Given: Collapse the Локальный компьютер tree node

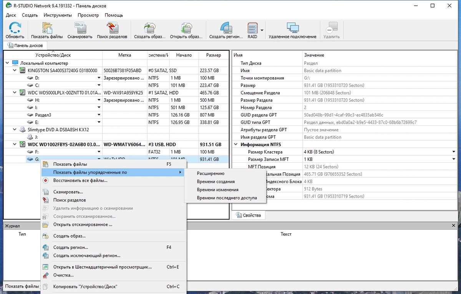Looking at the screenshot, I should coord(8,63).
